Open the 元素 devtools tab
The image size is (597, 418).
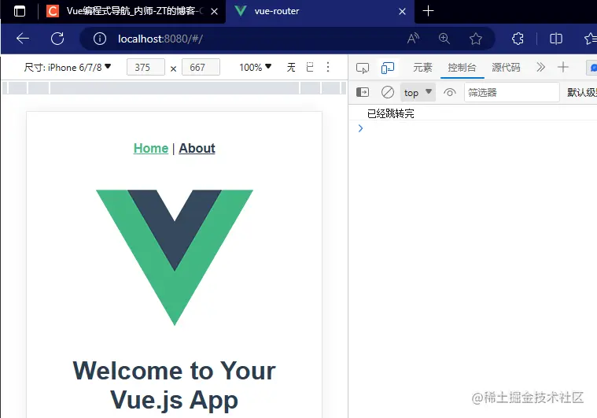422,68
